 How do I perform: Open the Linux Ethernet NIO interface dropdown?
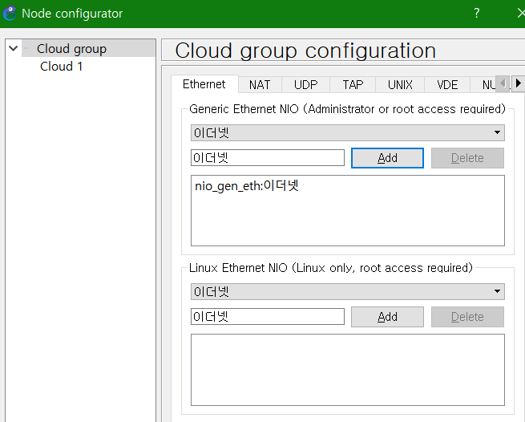tap(348, 291)
